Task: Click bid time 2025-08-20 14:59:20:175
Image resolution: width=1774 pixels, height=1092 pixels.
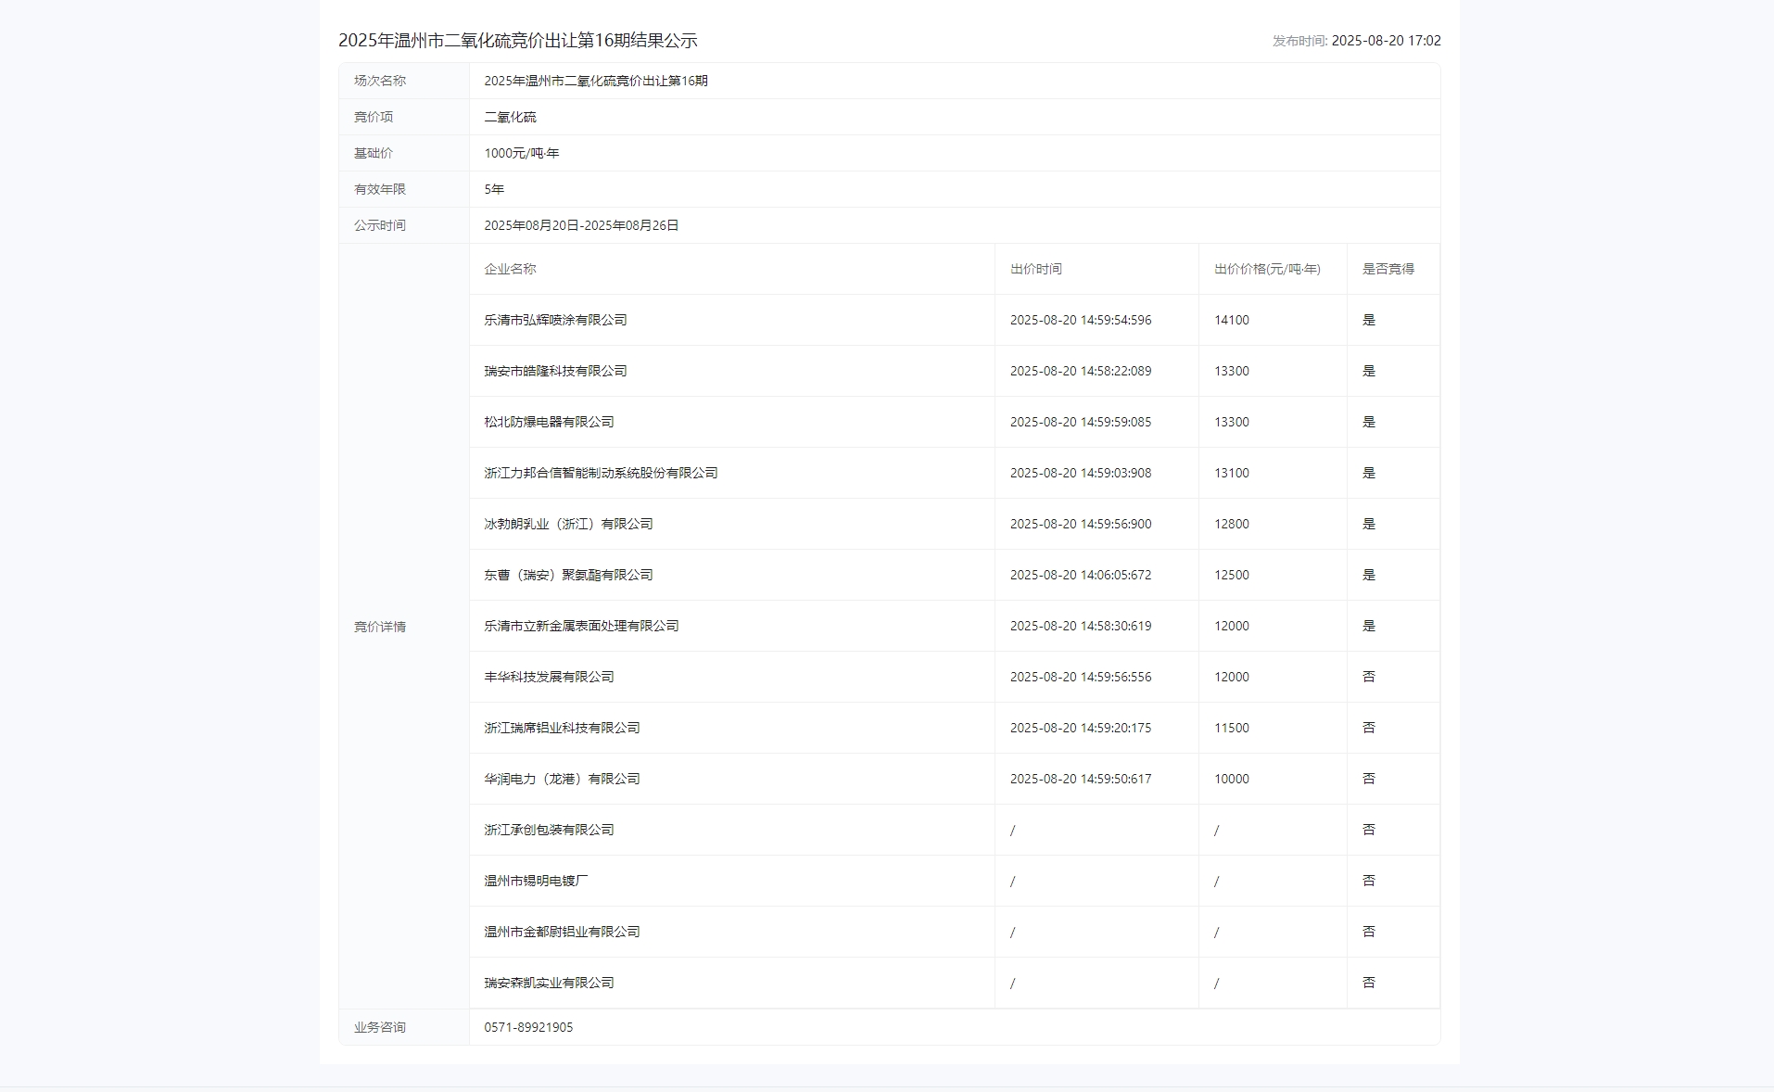Action: (x=1081, y=728)
